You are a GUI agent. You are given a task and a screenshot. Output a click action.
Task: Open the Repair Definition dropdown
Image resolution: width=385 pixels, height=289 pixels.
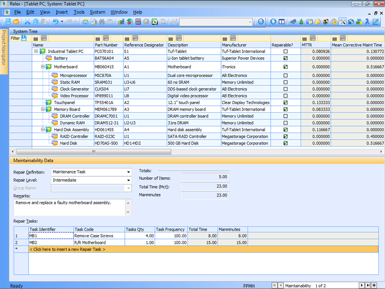[128, 172]
